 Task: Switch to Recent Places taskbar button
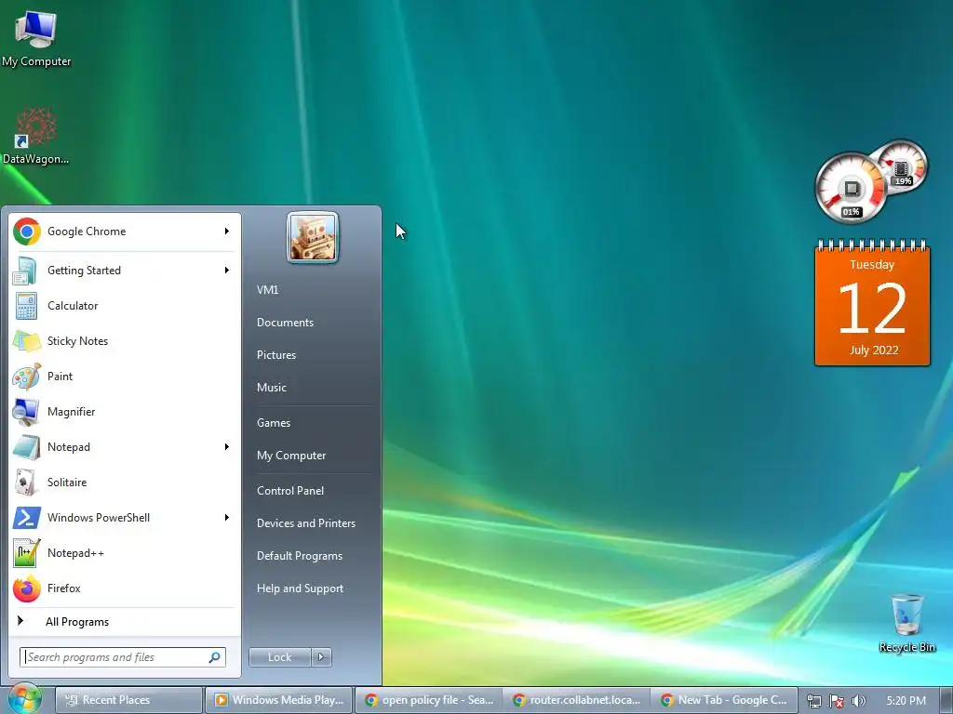pyautogui.click(x=128, y=700)
